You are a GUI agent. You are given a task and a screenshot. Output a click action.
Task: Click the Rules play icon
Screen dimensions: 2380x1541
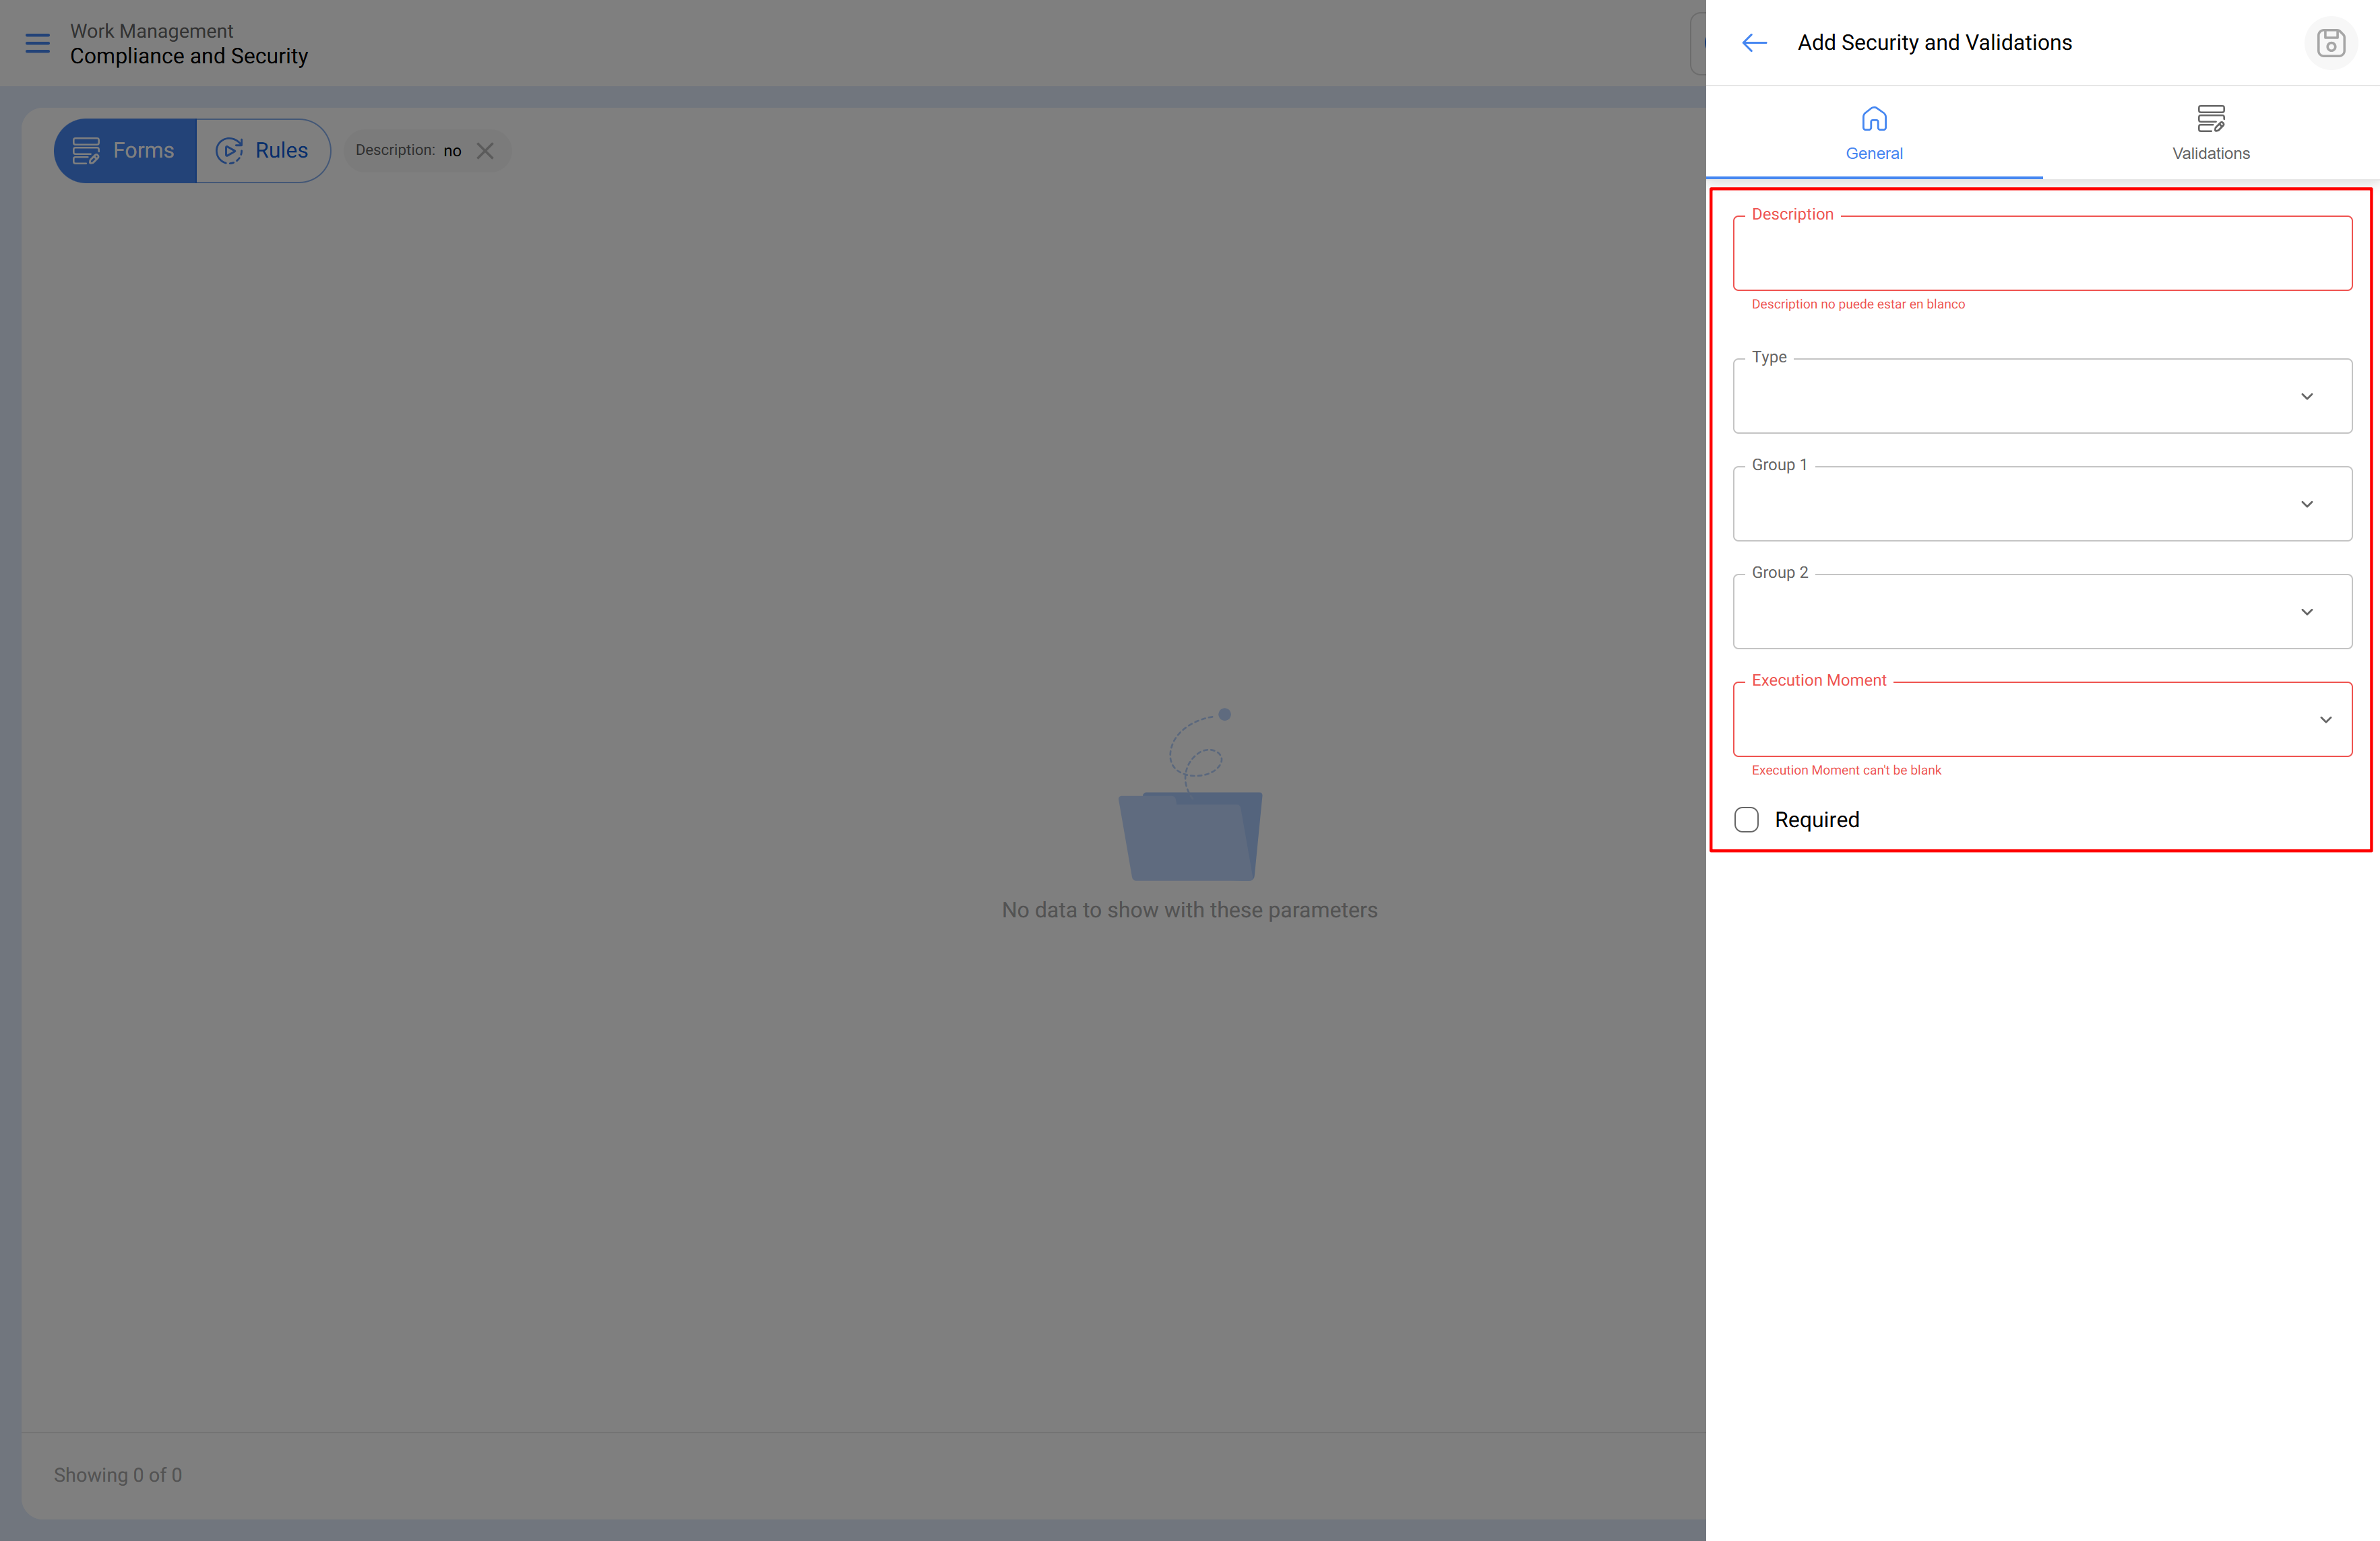tap(229, 151)
